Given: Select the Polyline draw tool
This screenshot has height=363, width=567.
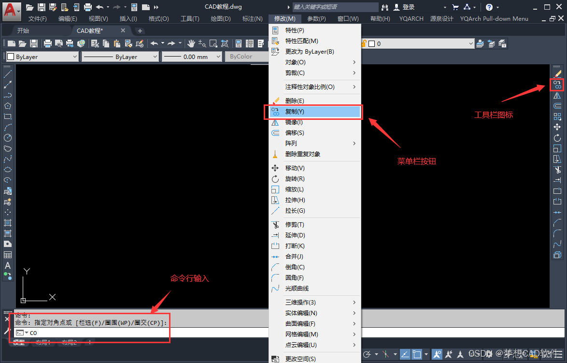Looking at the screenshot, I should point(8,96).
